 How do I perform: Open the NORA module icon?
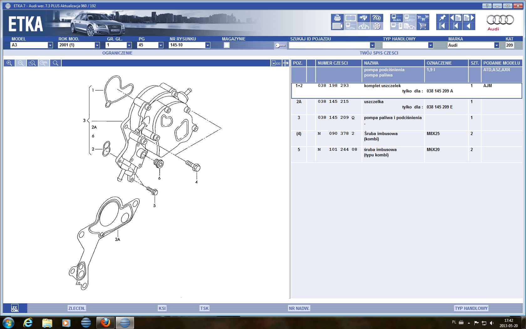(x=350, y=26)
